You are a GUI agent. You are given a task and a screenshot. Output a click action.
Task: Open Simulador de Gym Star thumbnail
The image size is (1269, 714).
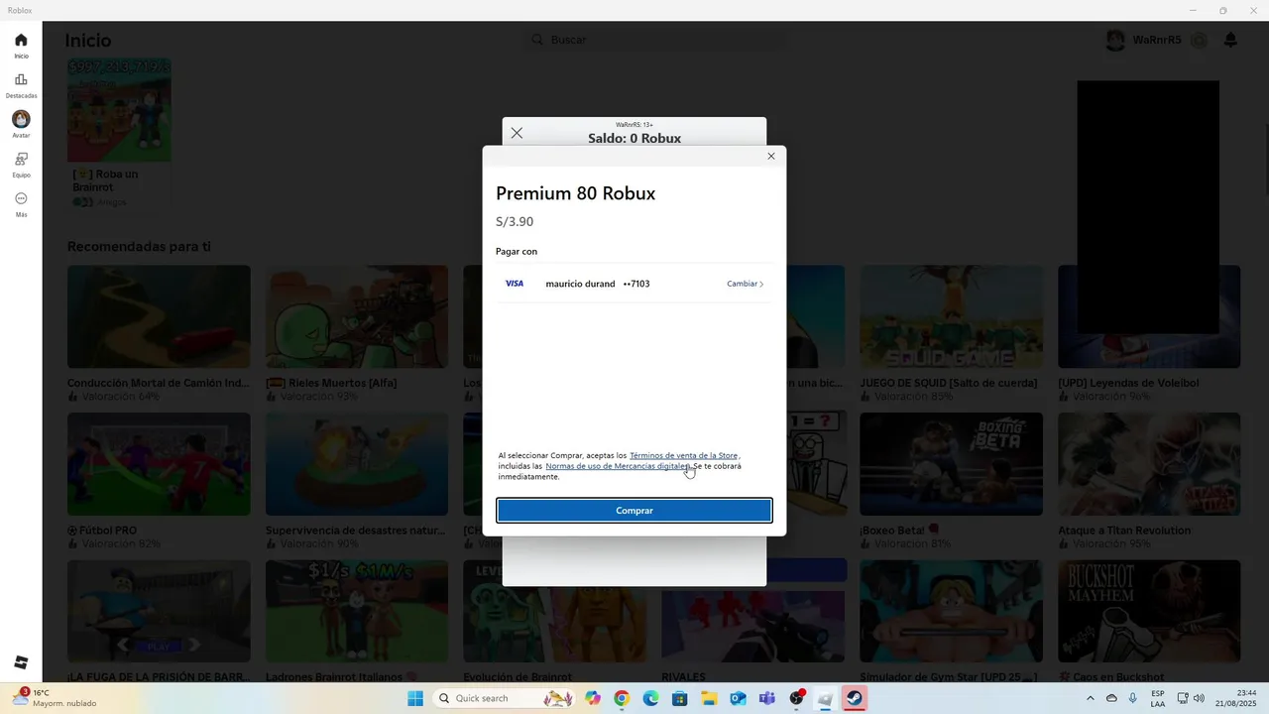click(951, 612)
